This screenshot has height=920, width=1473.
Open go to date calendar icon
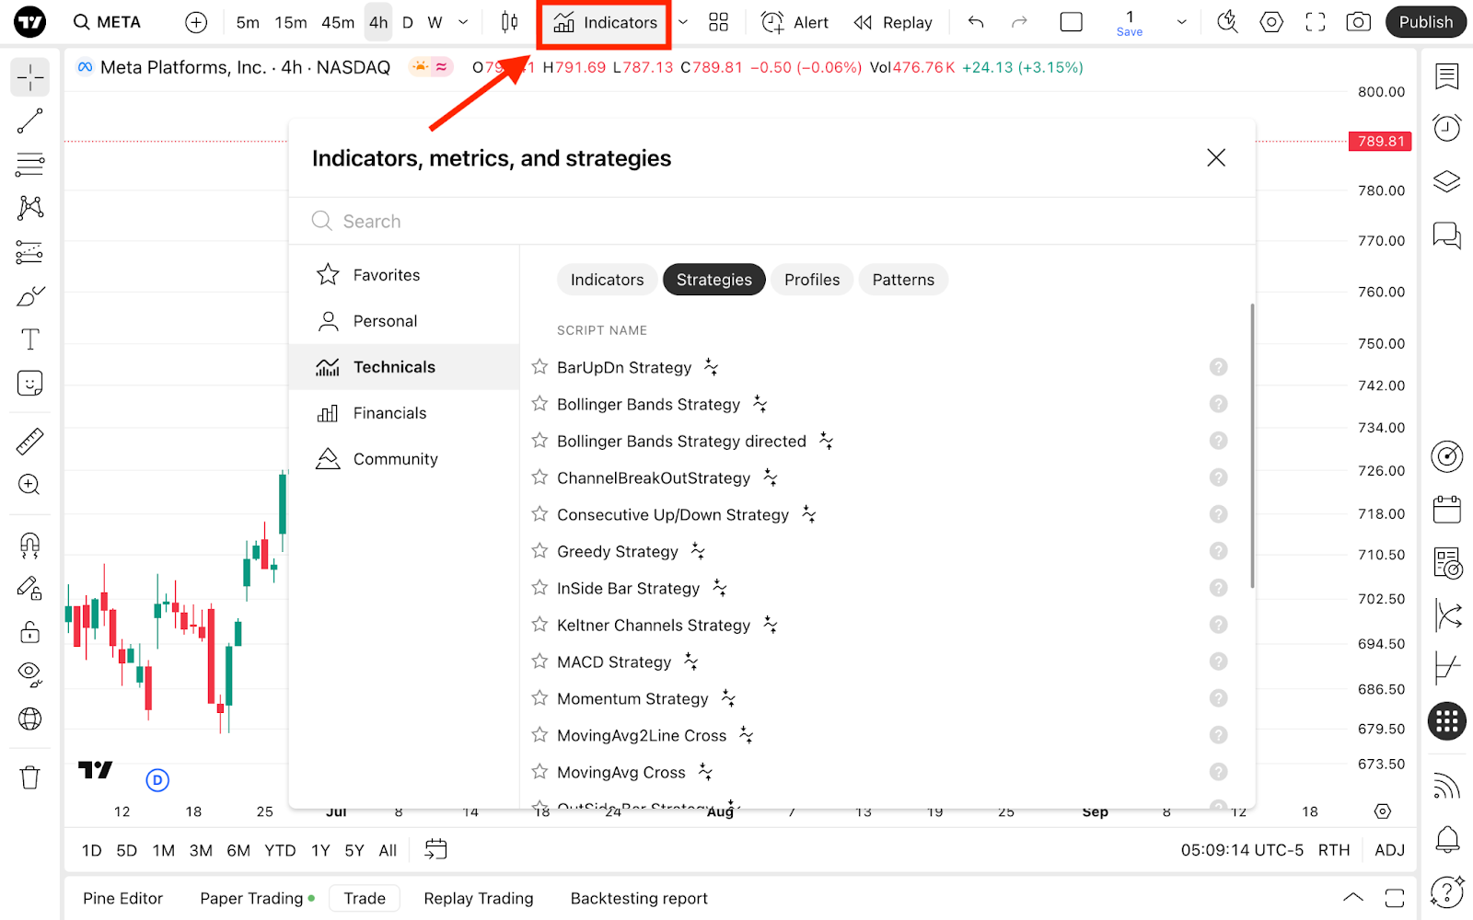tap(435, 850)
